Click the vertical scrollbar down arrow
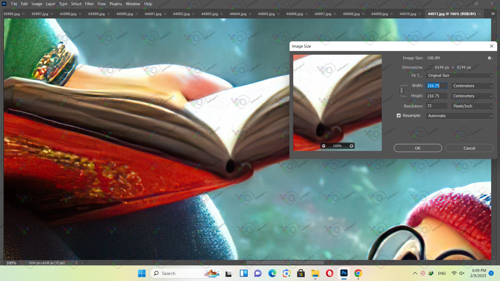 pyautogui.click(x=494, y=257)
